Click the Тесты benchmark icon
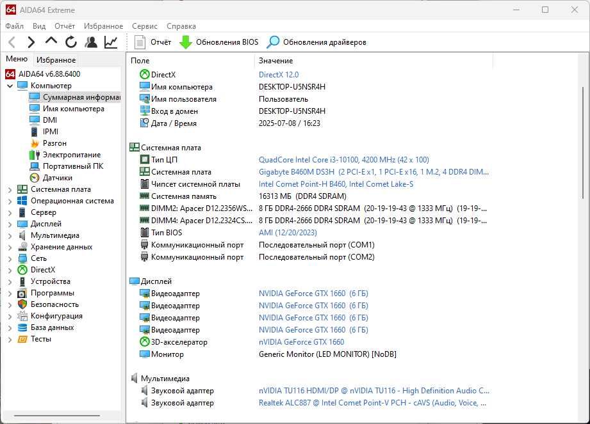The image size is (590, 424). pyautogui.click(x=22, y=339)
